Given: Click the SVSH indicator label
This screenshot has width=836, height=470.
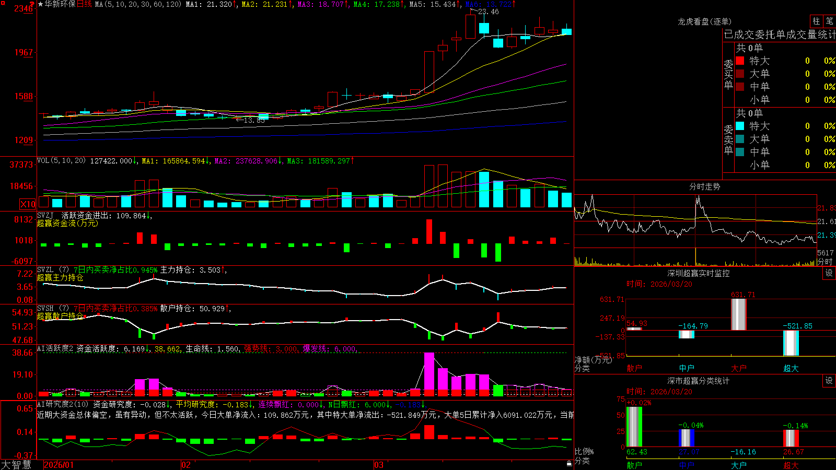Looking at the screenshot, I should (45, 308).
